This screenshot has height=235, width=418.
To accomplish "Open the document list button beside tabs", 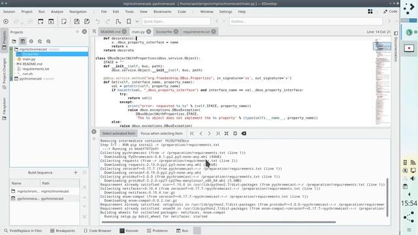I will 94,31.
